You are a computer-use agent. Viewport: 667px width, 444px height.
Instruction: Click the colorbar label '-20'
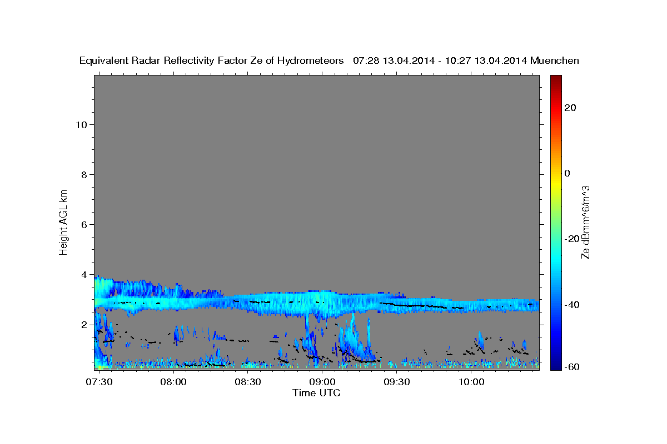click(x=572, y=239)
